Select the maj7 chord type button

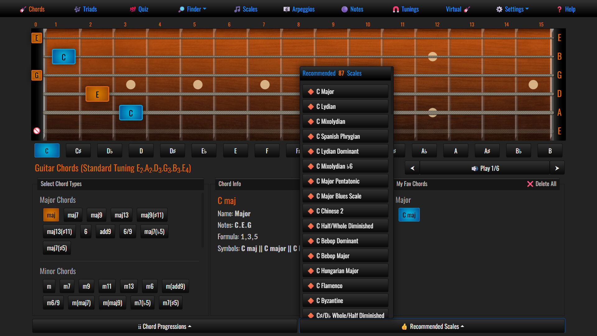click(73, 215)
